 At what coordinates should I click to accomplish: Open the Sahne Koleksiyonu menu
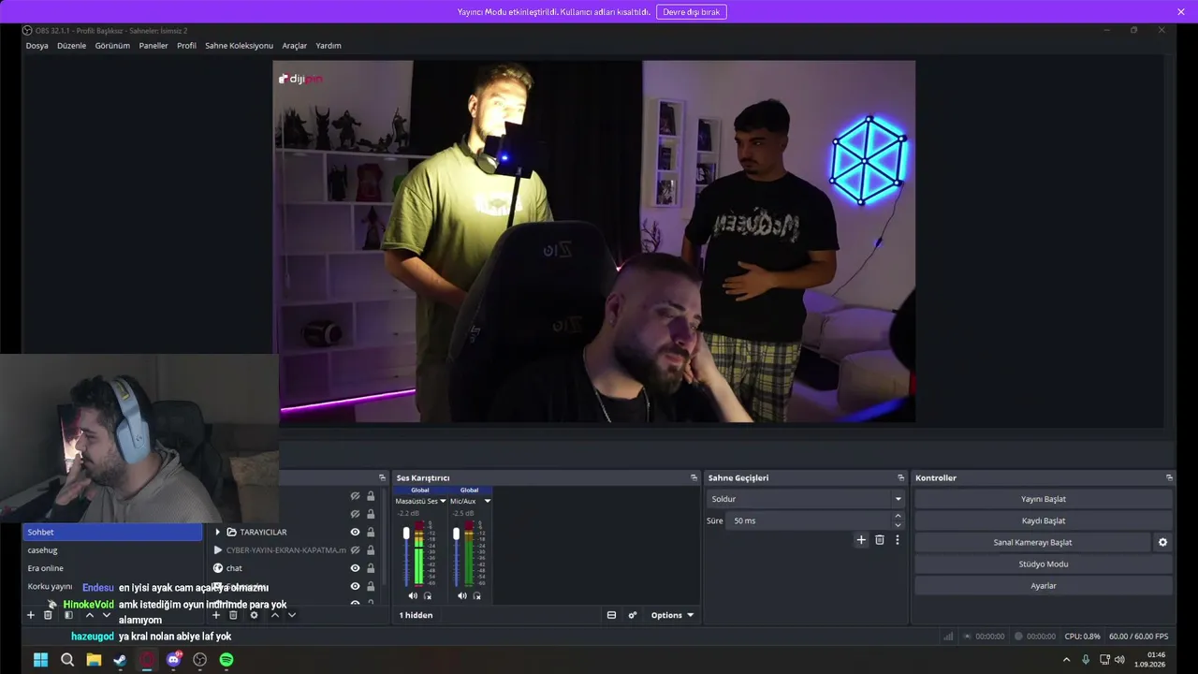239,46
